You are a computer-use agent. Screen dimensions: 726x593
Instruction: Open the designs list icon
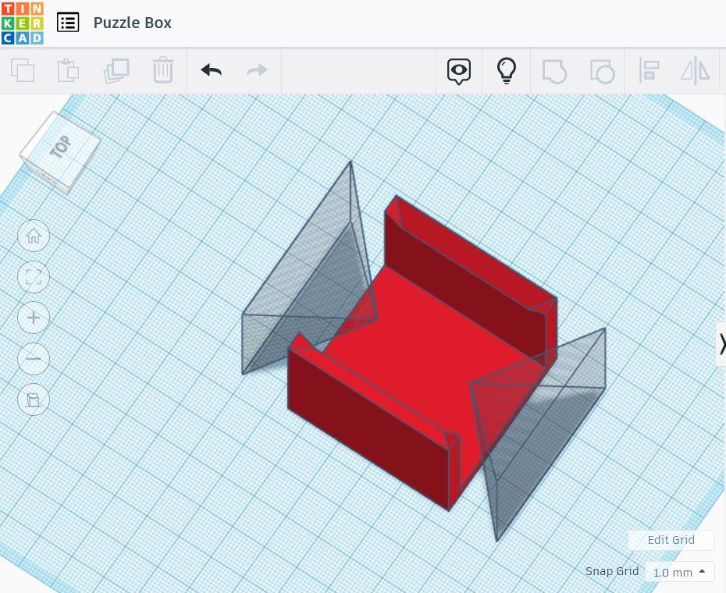pyautogui.click(x=68, y=22)
